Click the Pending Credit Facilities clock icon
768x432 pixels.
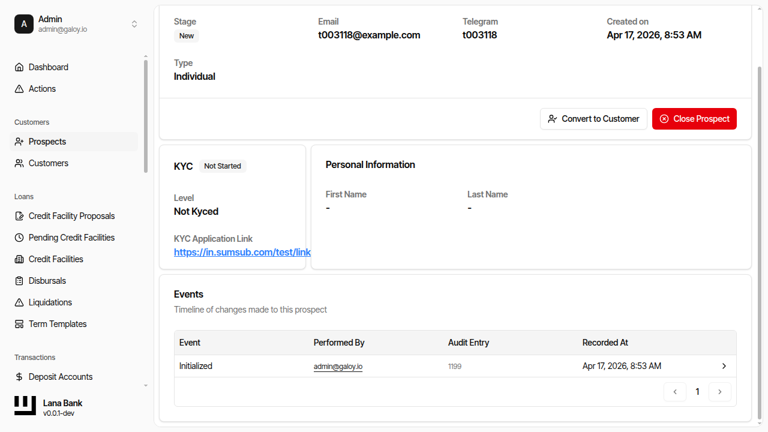click(x=19, y=238)
